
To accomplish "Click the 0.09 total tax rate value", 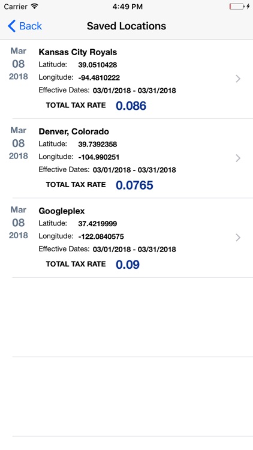I will click(x=128, y=265).
